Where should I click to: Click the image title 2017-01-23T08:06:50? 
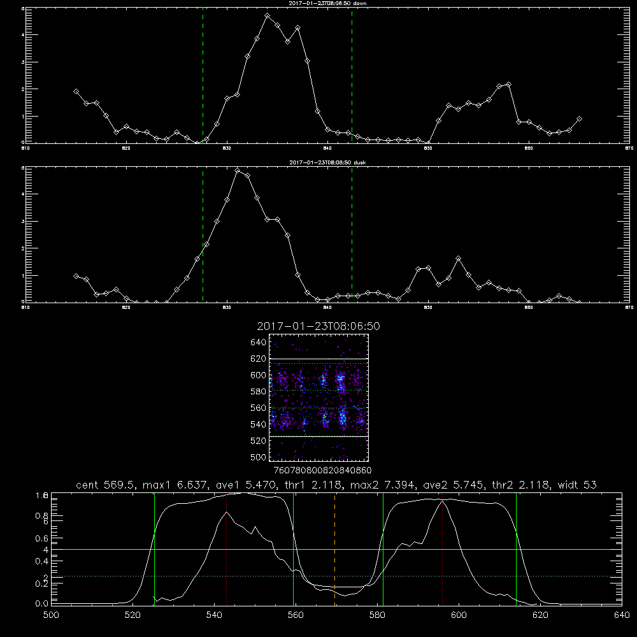tap(318, 326)
